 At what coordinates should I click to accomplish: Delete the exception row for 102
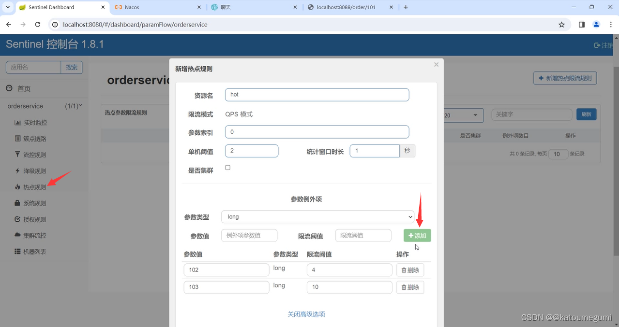(x=410, y=270)
